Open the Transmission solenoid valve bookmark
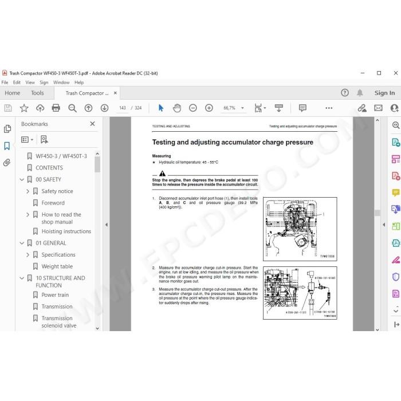Viewport: 401px width, 401px height. (59, 322)
